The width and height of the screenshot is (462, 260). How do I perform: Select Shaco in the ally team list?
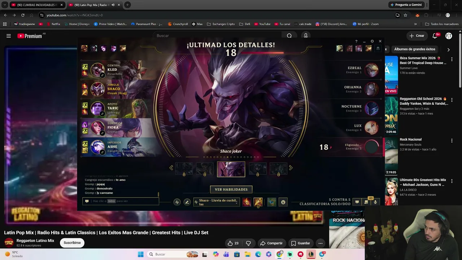click(118, 89)
